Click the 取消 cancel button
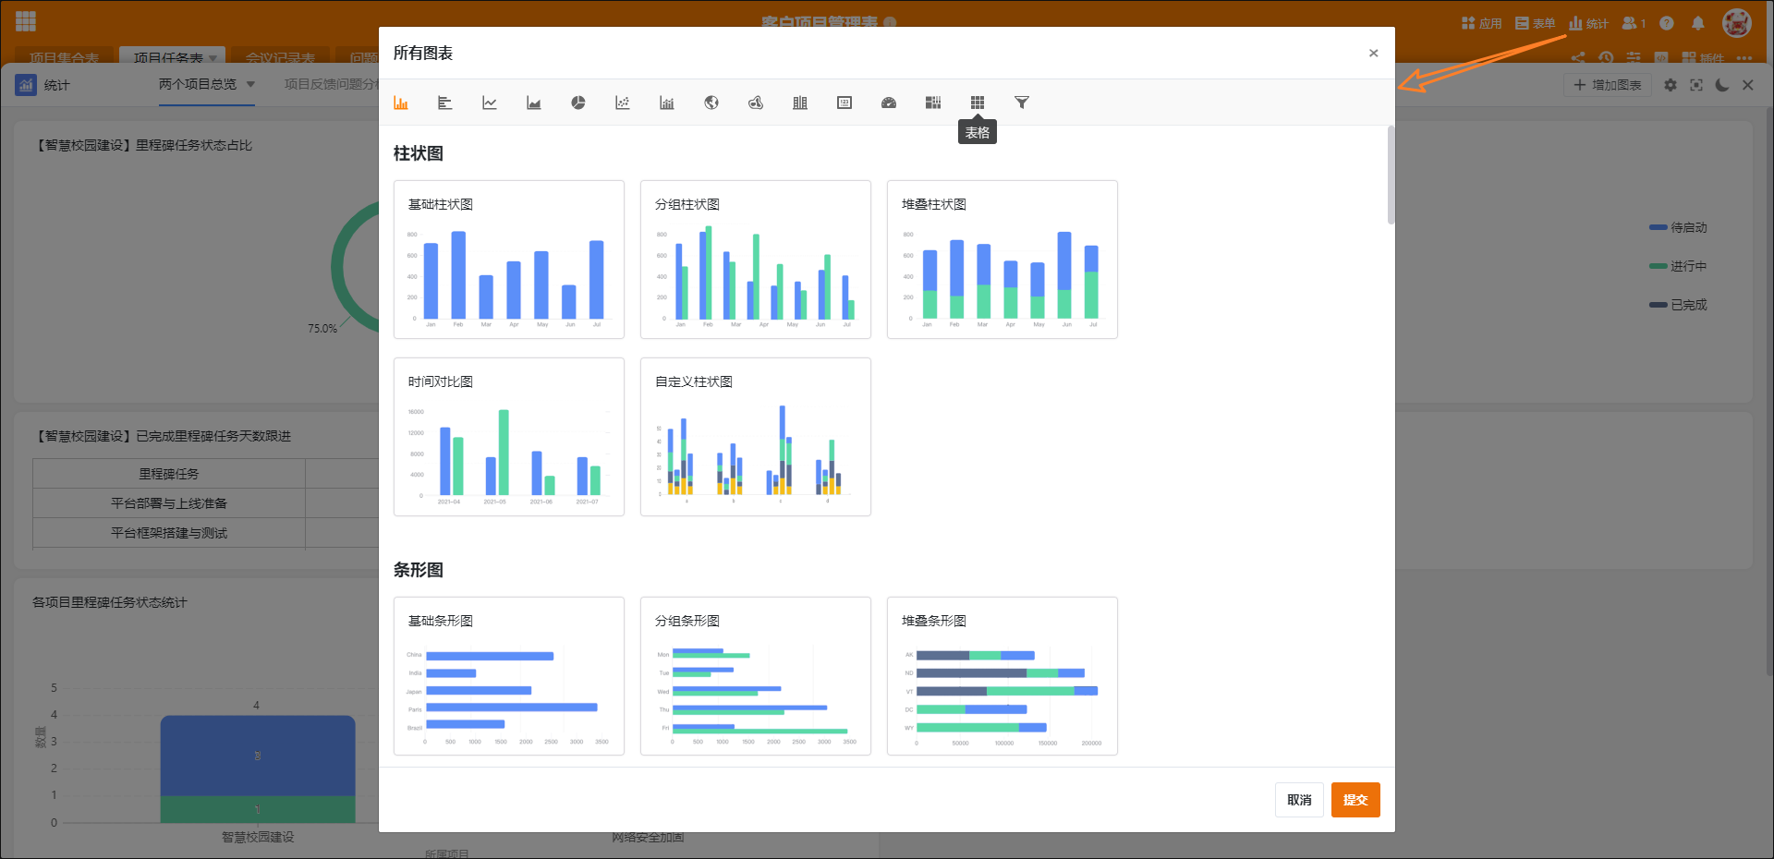The image size is (1774, 859). point(1299,800)
